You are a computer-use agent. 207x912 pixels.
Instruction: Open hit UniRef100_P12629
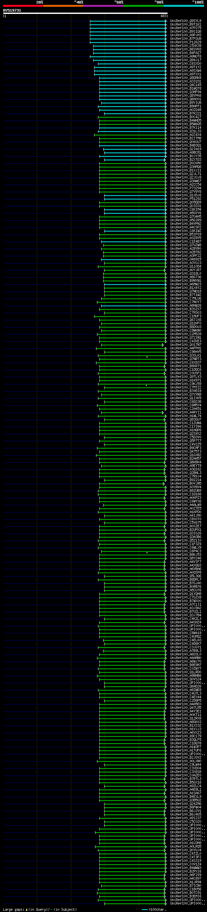(x=186, y=42)
